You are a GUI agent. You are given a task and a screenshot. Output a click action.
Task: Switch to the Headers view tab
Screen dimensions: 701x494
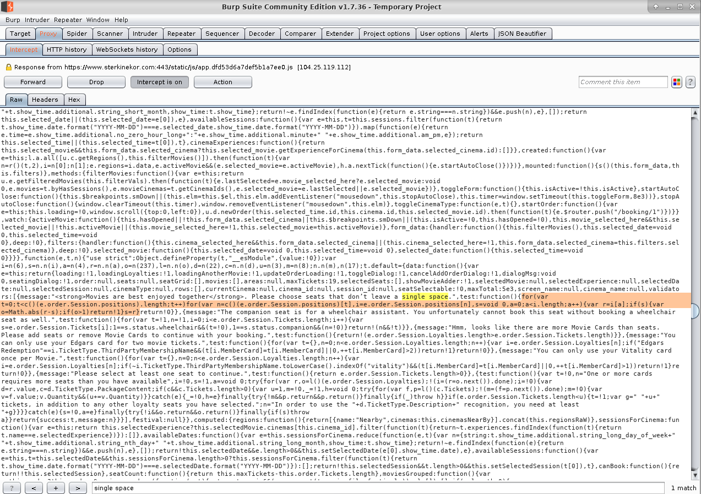45,100
